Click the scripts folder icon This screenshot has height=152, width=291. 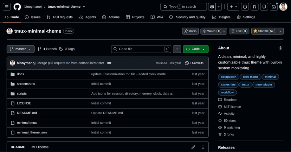point(13,94)
